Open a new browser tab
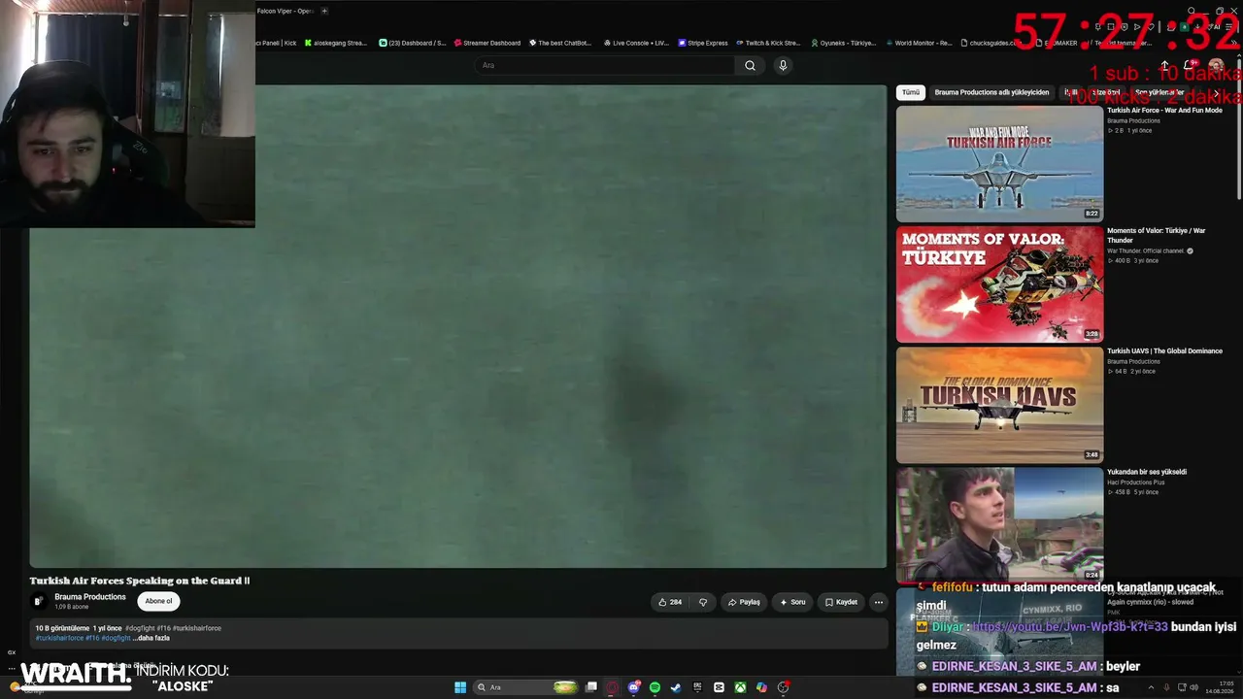 tap(324, 11)
